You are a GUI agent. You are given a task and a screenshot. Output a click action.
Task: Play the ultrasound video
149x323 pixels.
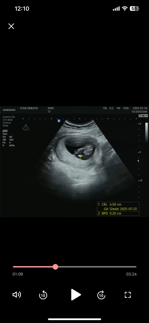point(76,295)
